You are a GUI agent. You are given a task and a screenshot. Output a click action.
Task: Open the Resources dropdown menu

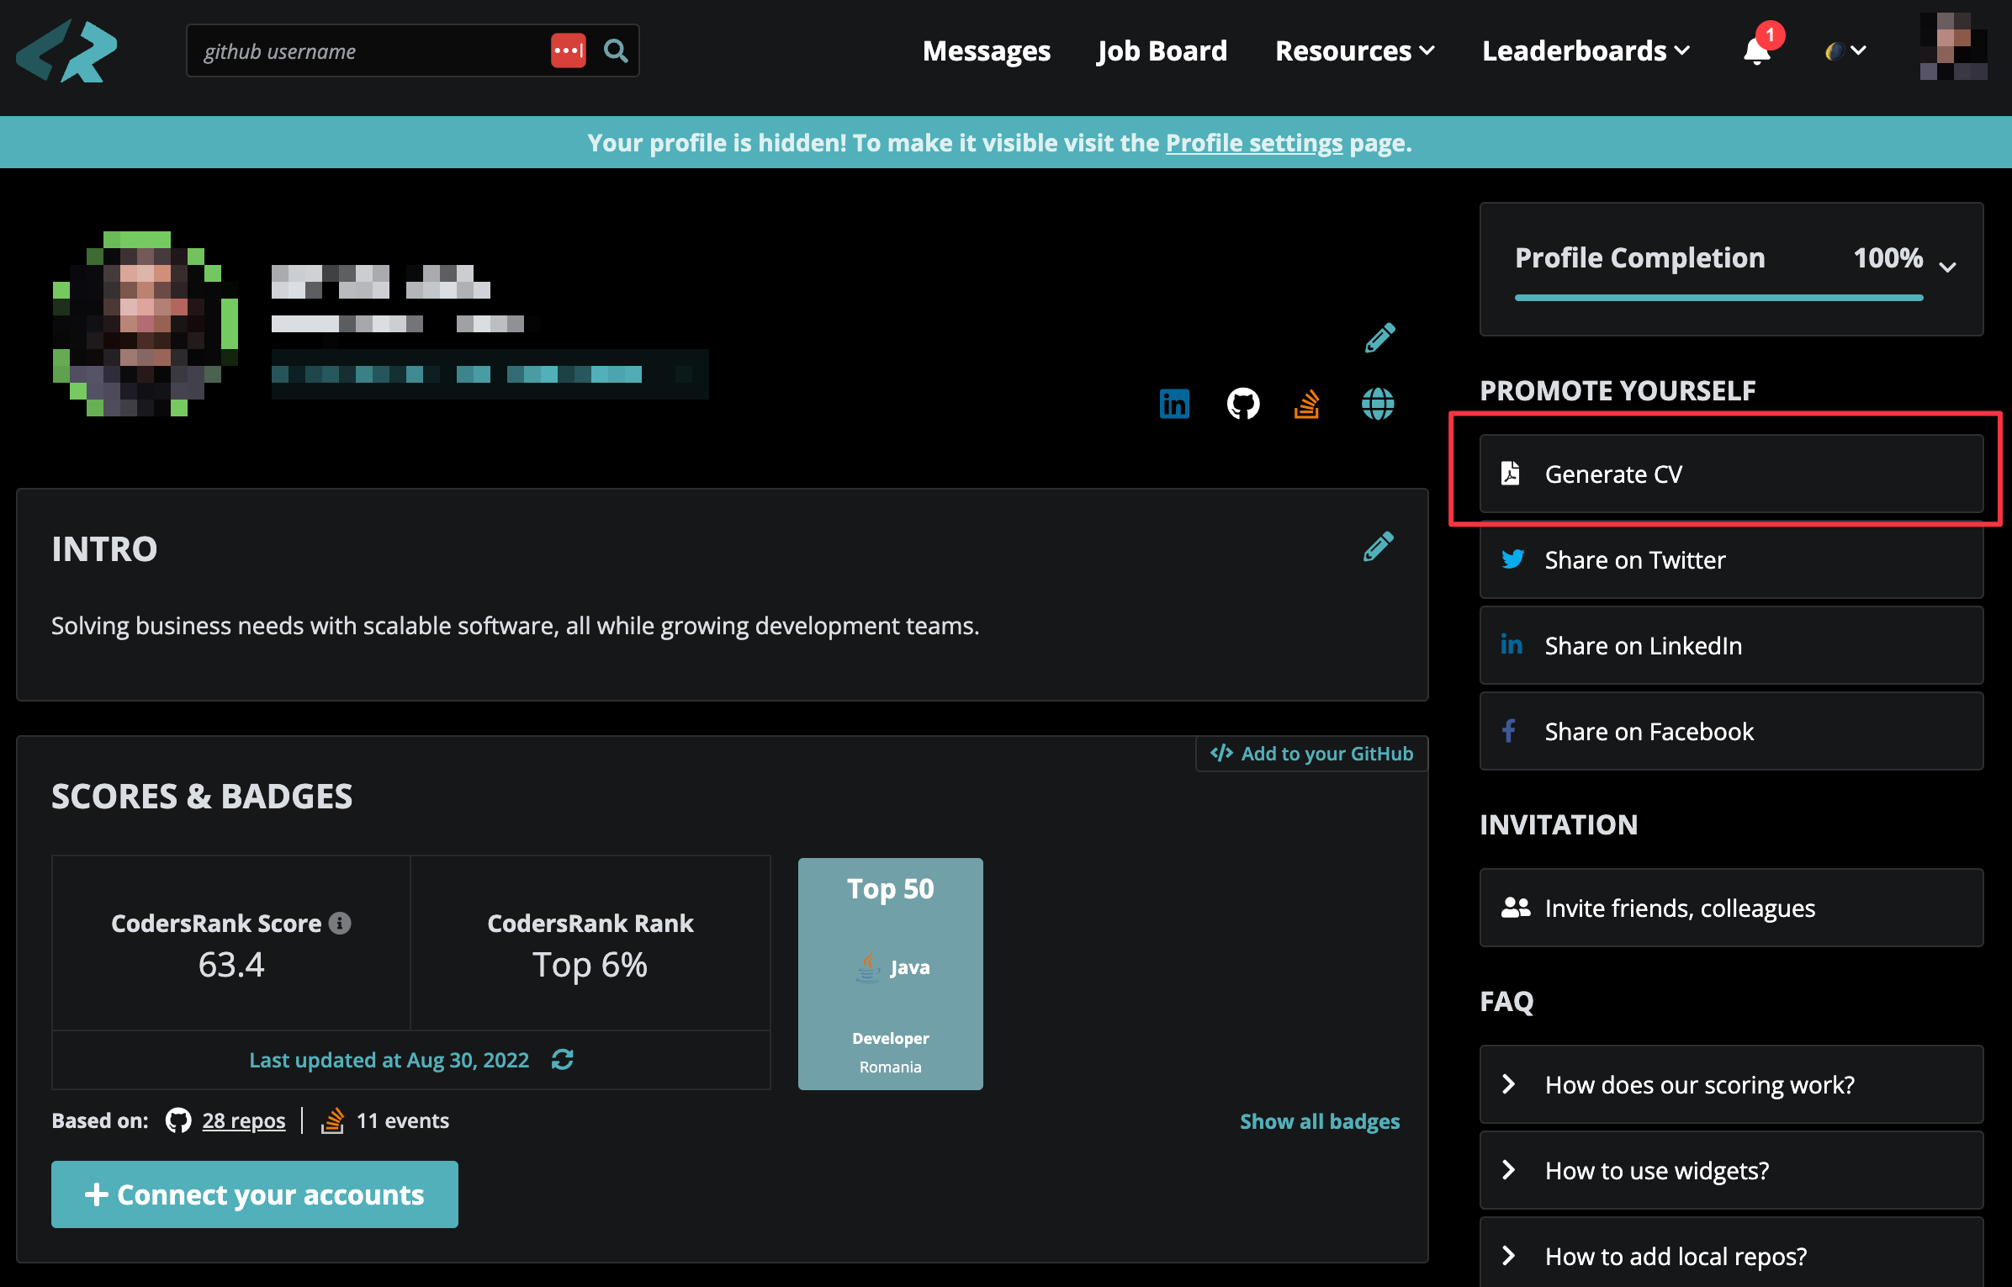[1354, 50]
